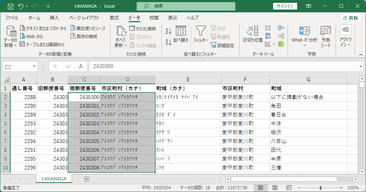Toggle the フィルター funnel button

click(201, 34)
